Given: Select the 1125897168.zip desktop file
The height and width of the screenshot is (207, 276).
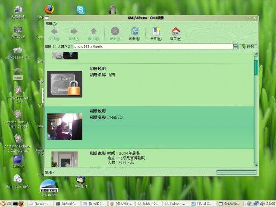Looking at the screenshot, I should coord(18,91).
